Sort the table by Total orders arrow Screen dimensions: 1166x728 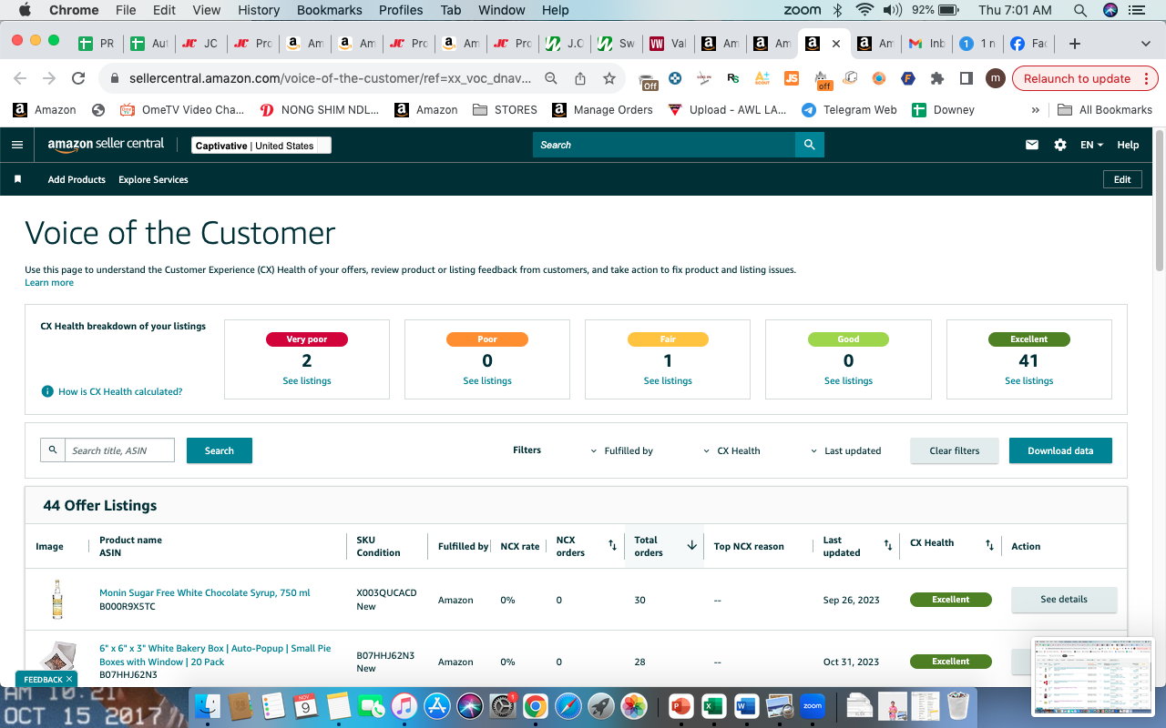(691, 545)
